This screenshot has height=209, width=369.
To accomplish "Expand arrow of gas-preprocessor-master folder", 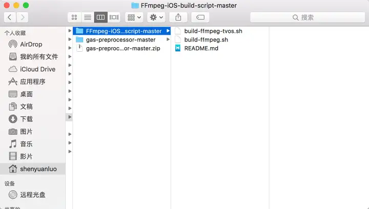I will click(168, 39).
